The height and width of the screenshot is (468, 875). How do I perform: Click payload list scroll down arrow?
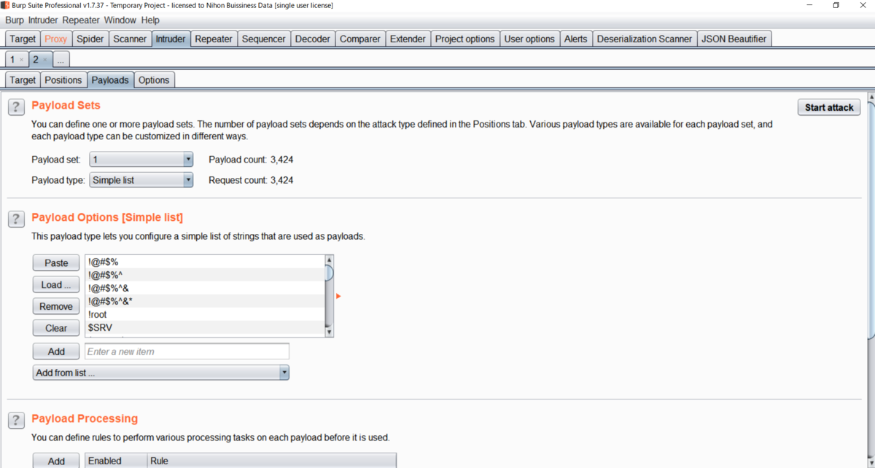329,332
